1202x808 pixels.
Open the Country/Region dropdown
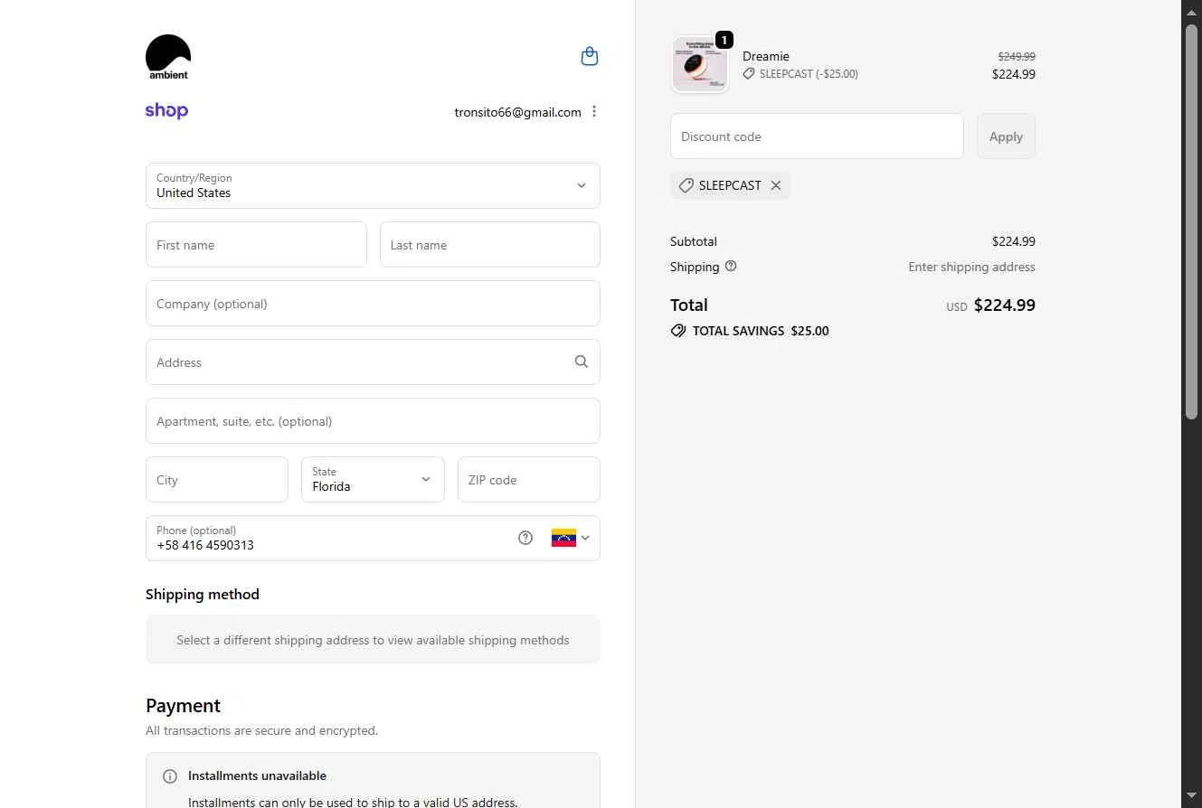click(373, 185)
